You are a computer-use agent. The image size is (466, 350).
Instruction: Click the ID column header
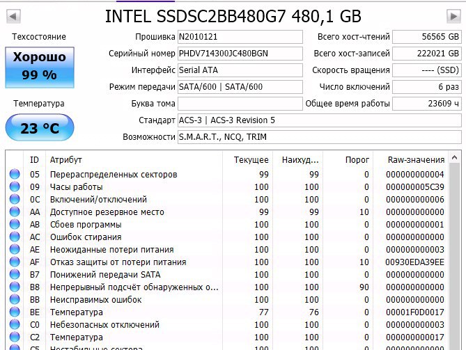(x=34, y=160)
